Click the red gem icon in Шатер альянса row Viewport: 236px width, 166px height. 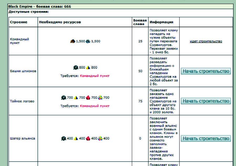point(88,138)
